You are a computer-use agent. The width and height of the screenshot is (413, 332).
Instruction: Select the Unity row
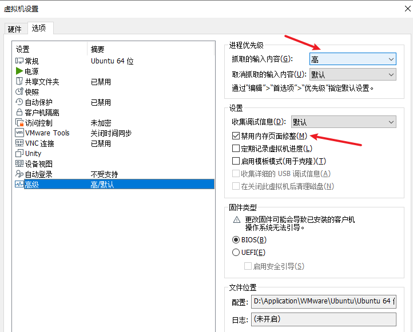(114, 153)
